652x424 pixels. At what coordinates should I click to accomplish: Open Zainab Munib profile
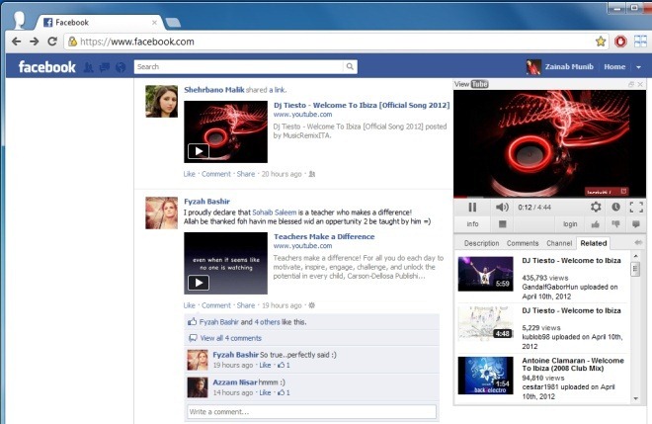tap(560, 66)
